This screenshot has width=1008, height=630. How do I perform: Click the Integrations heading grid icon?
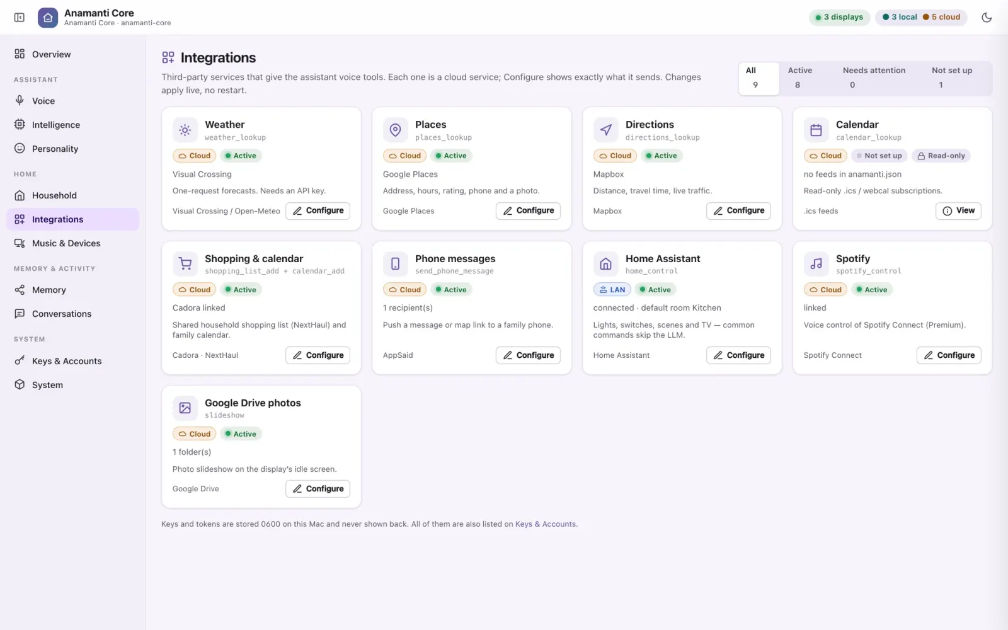(x=168, y=58)
